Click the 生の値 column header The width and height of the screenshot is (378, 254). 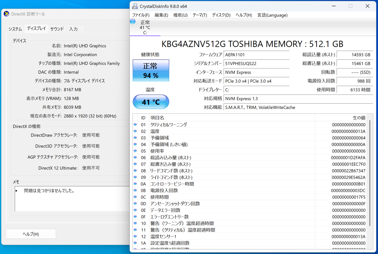(341, 118)
